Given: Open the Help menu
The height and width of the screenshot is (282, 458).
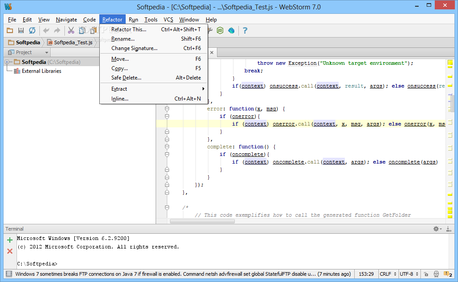Looking at the screenshot, I should tap(211, 20).
